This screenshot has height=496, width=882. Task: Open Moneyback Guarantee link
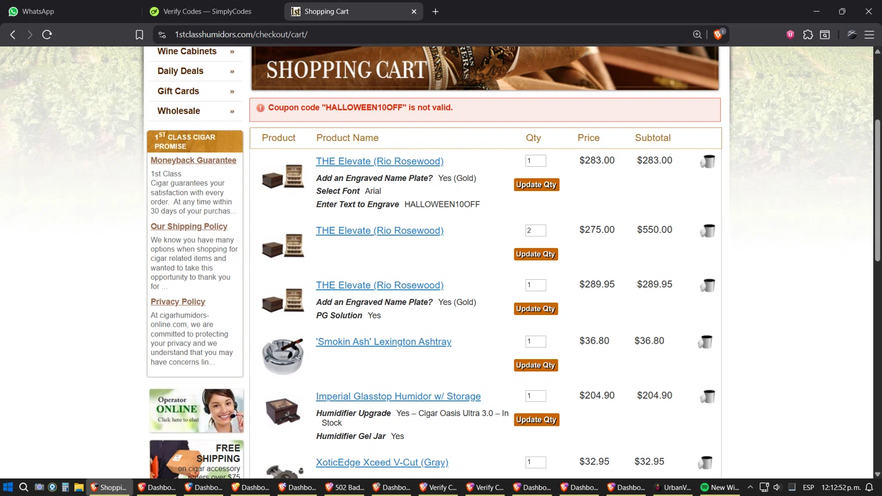tap(193, 160)
